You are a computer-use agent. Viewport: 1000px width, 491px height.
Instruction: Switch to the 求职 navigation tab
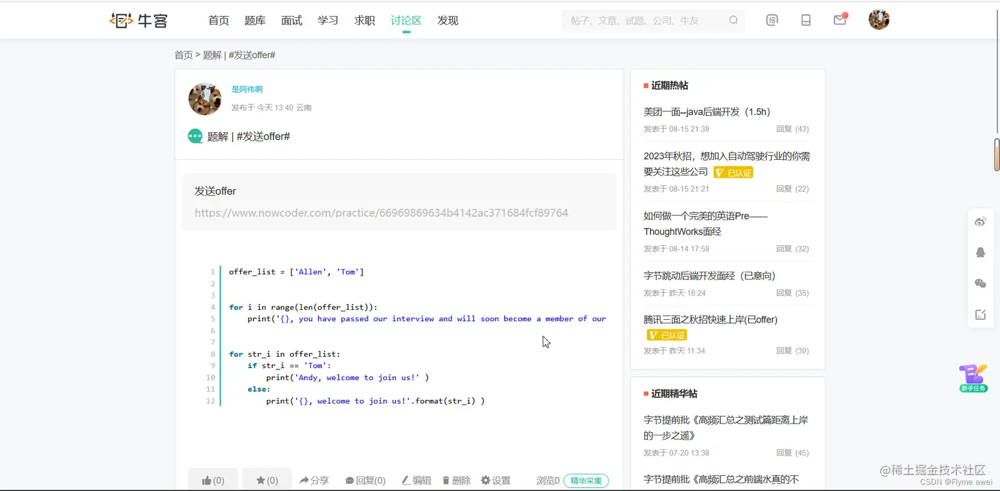364,20
